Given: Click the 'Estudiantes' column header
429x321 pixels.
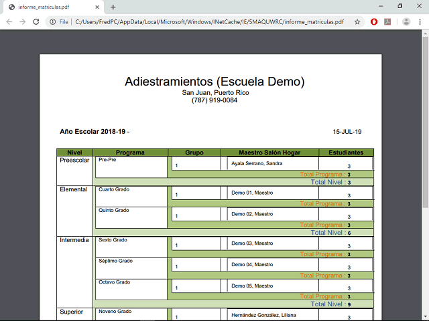Looking at the screenshot, I should (x=346, y=152).
